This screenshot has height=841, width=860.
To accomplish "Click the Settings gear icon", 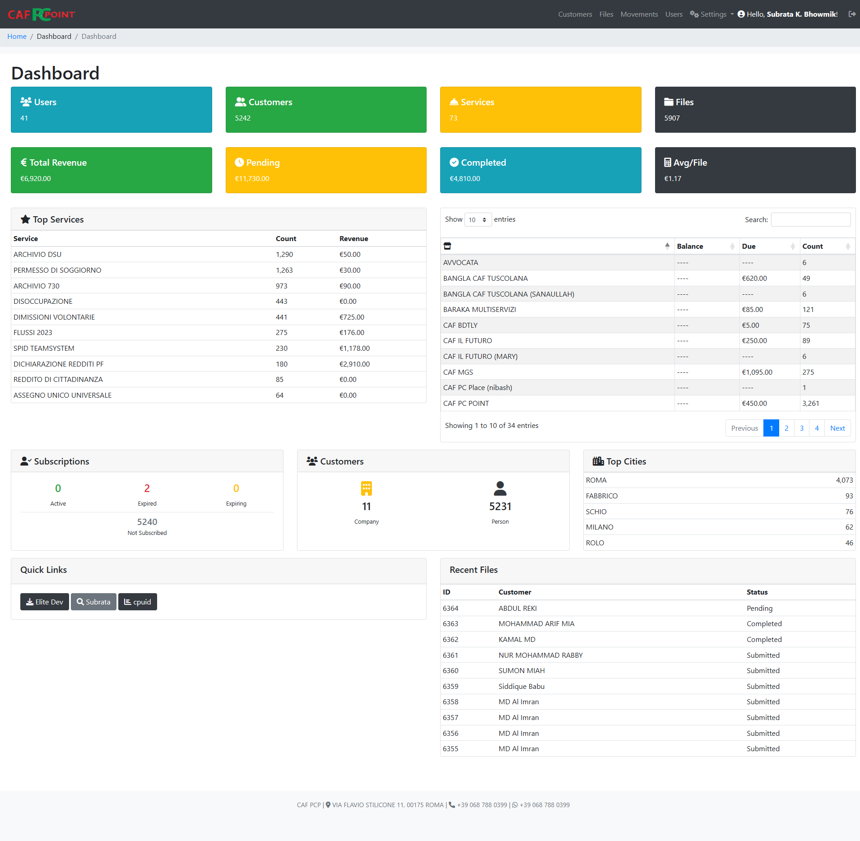I will point(694,14).
